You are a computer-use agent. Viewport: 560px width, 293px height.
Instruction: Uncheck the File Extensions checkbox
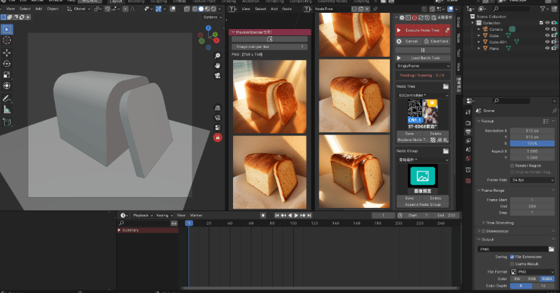[x=511, y=257]
